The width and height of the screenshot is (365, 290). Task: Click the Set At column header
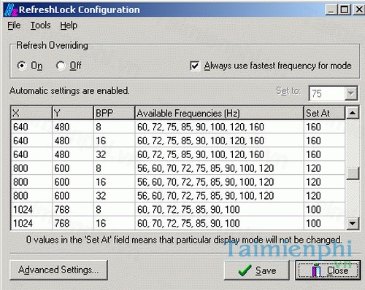coord(324,113)
